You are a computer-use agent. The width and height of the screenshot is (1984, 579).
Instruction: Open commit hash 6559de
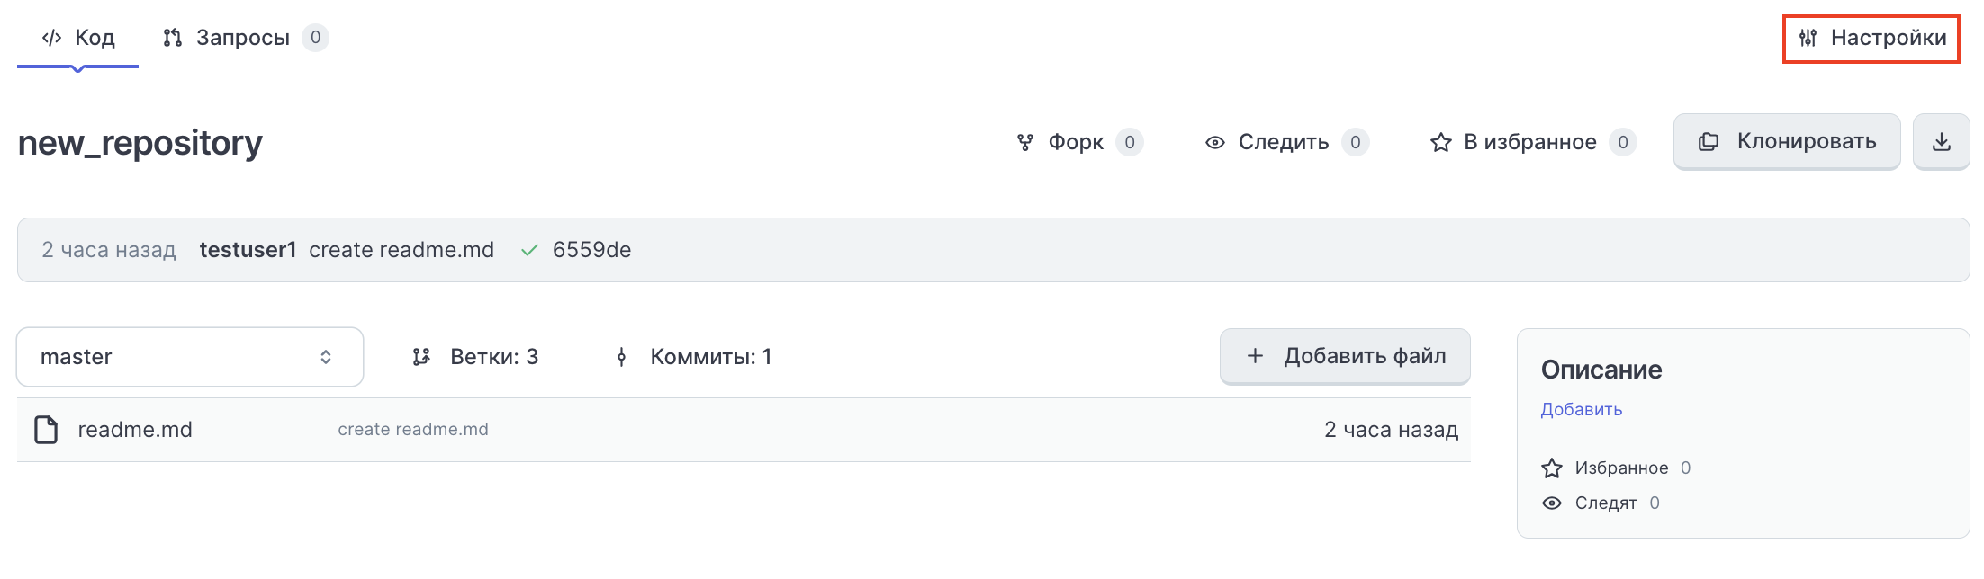click(x=591, y=250)
